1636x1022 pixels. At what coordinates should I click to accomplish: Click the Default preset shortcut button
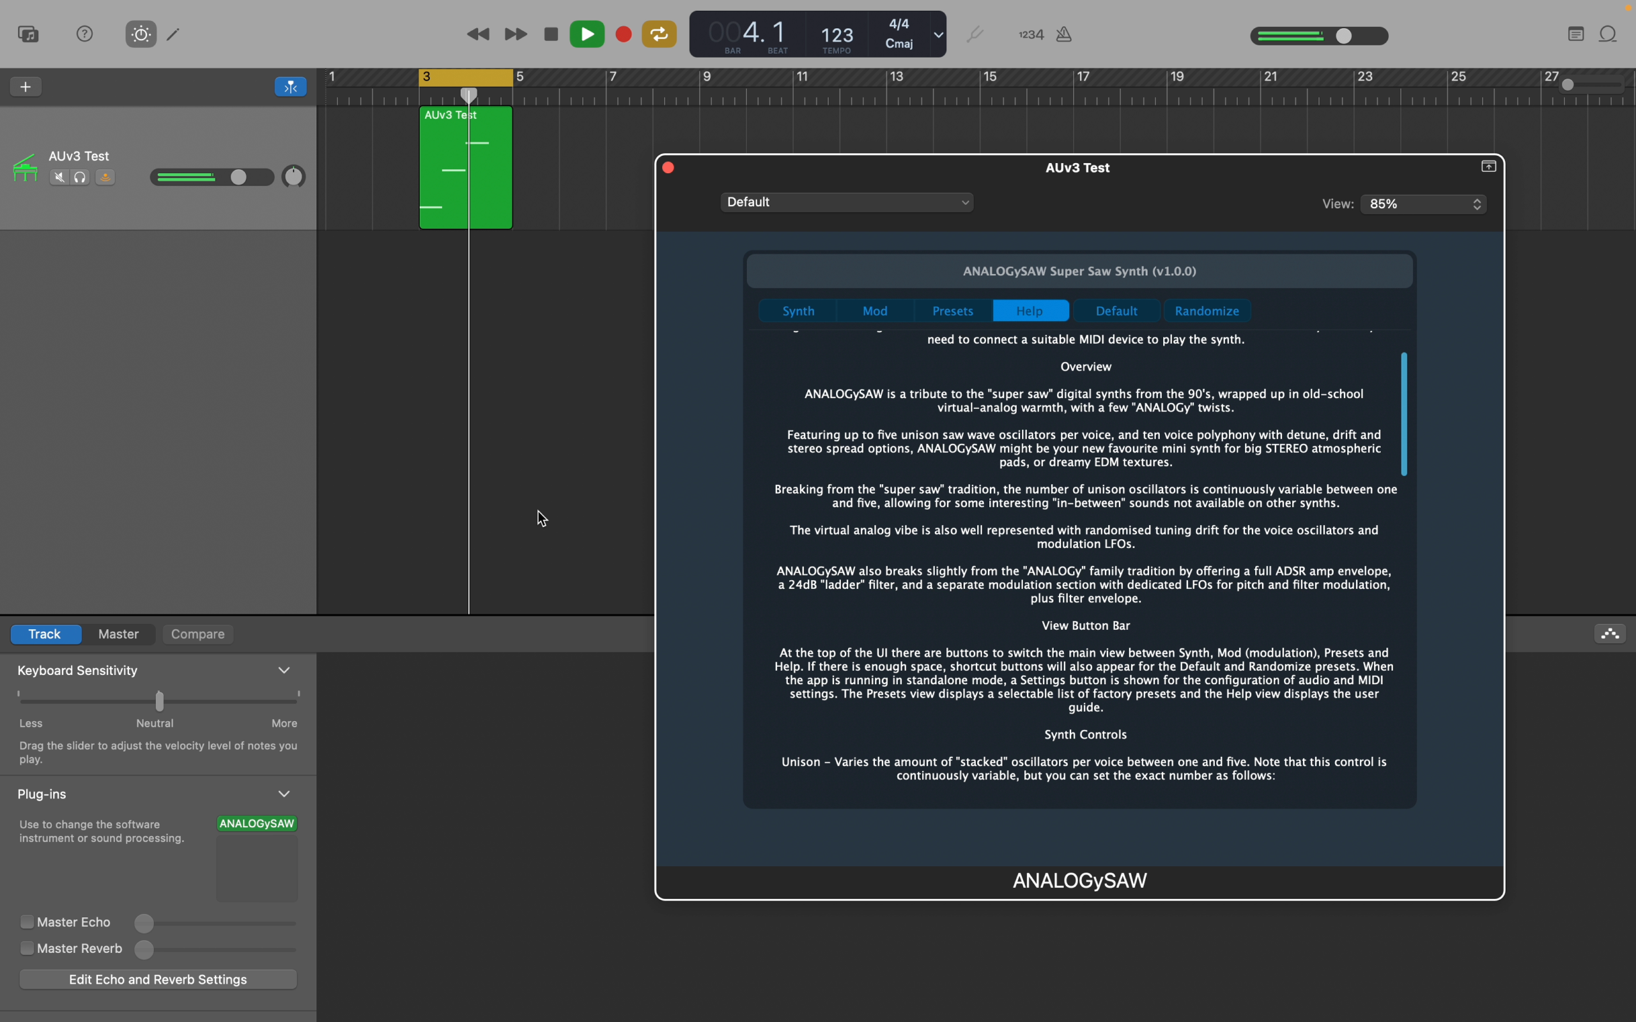pyautogui.click(x=1116, y=311)
